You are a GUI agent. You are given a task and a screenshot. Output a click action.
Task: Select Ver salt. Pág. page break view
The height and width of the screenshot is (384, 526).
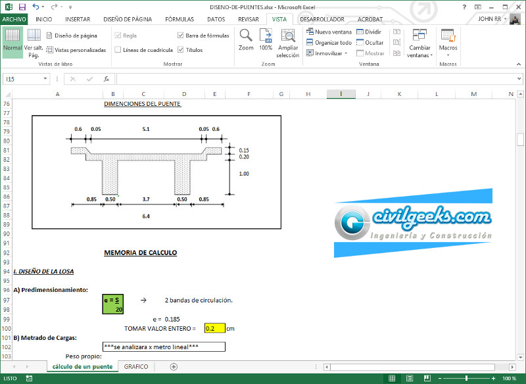coord(34,43)
